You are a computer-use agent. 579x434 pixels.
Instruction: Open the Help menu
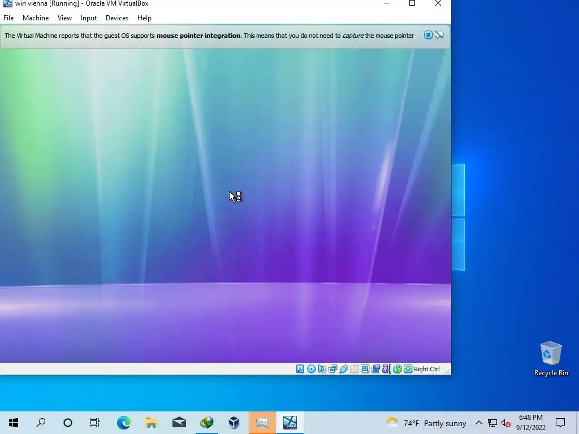(x=144, y=18)
